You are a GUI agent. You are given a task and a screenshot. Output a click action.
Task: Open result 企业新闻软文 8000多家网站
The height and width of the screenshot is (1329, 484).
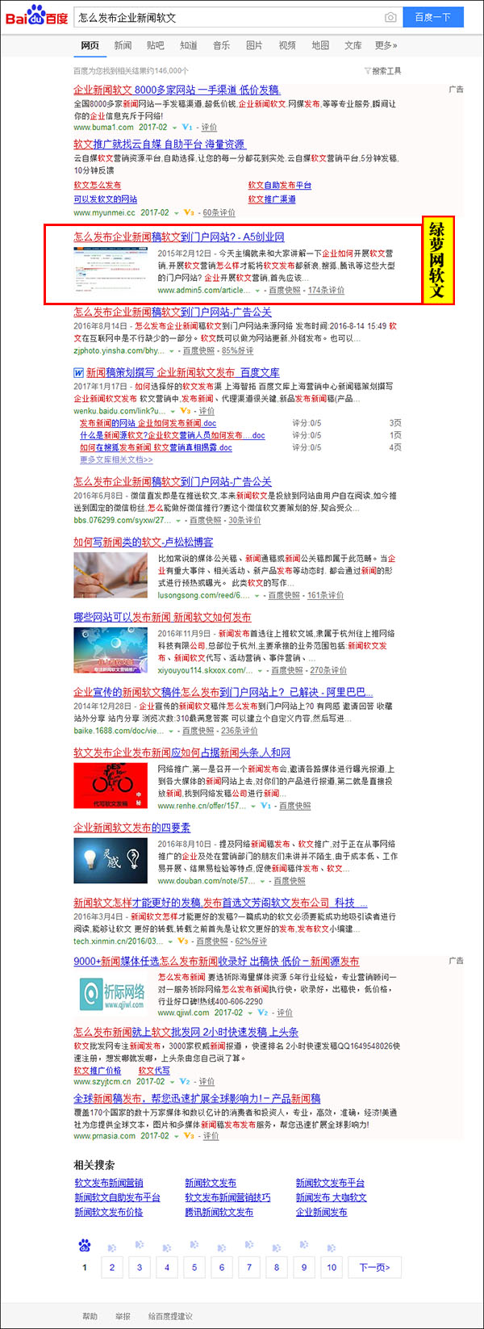(x=177, y=90)
